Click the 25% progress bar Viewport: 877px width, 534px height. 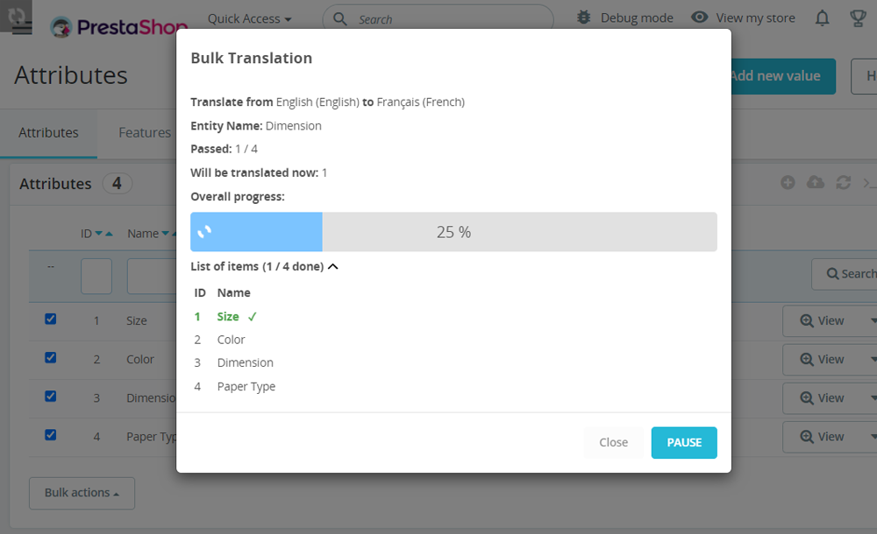[x=453, y=231]
